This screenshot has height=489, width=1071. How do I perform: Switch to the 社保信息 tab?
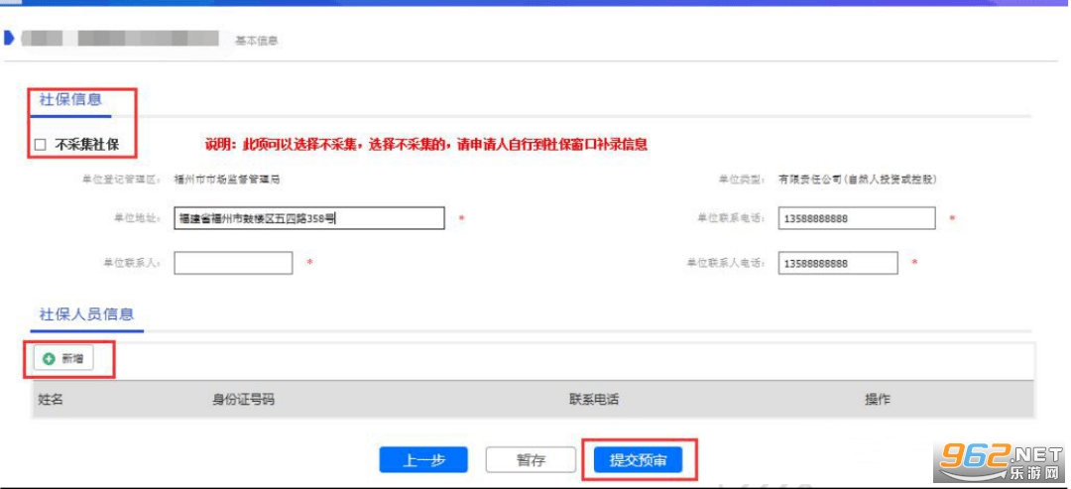point(69,99)
